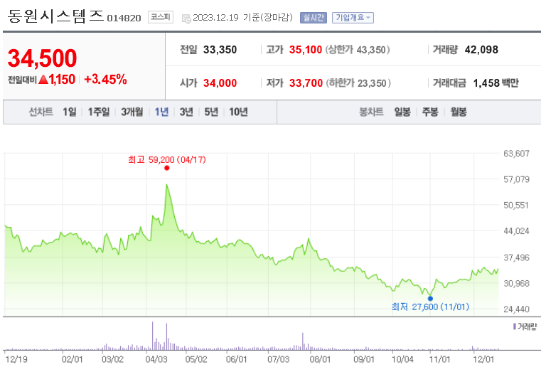Click the stock code 014820
This screenshot has width=541, height=372.
(x=124, y=18)
